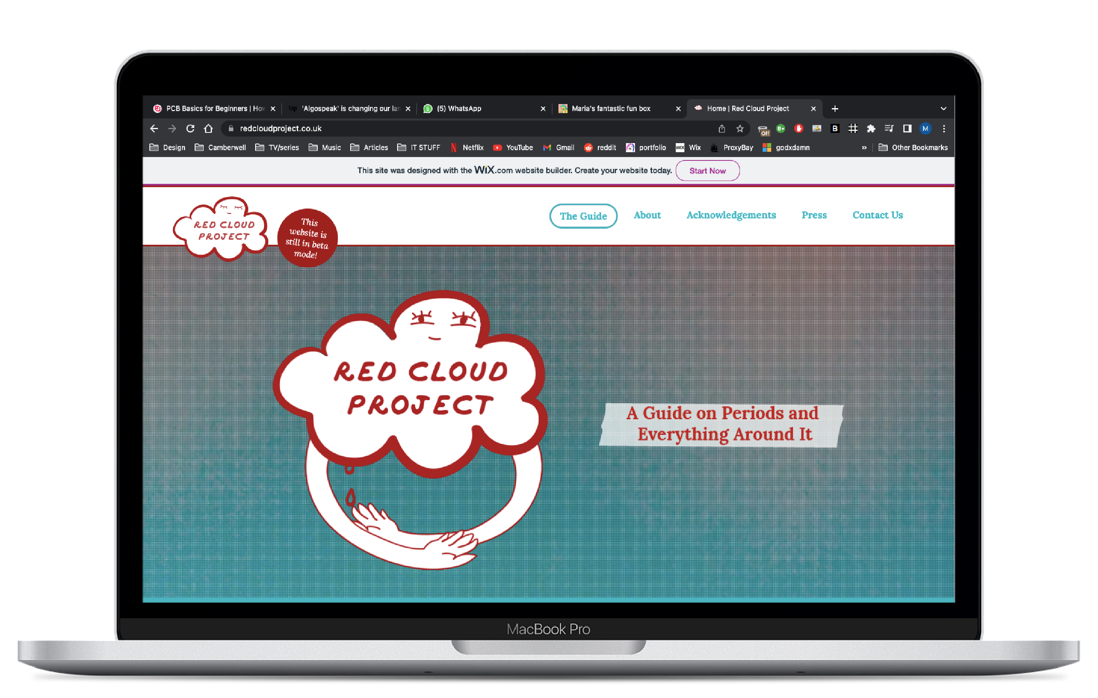Click the red stop-hand ad blocker extension
The width and height of the screenshot is (1098, 698).
tap(798, 128)
